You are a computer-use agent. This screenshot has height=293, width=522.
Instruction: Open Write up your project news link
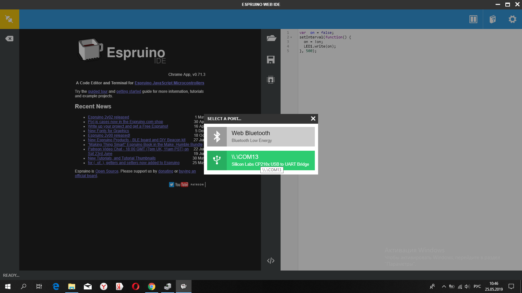[x=128, y=126]
